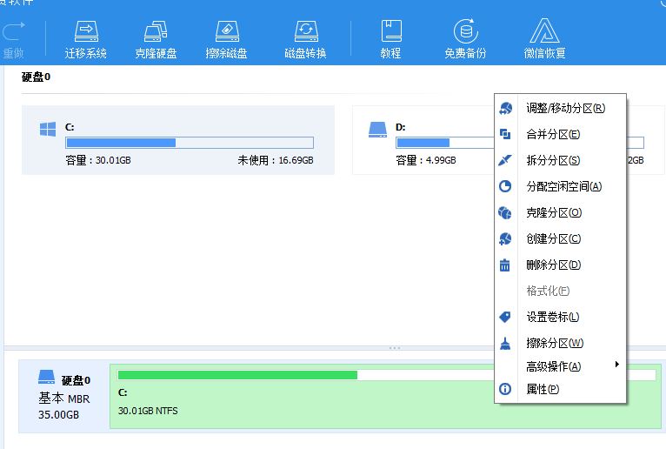This screenshot has width=666, height=449.
Task: Select 擦除分区(W) menu entry
Action: [x=560, y=343]
